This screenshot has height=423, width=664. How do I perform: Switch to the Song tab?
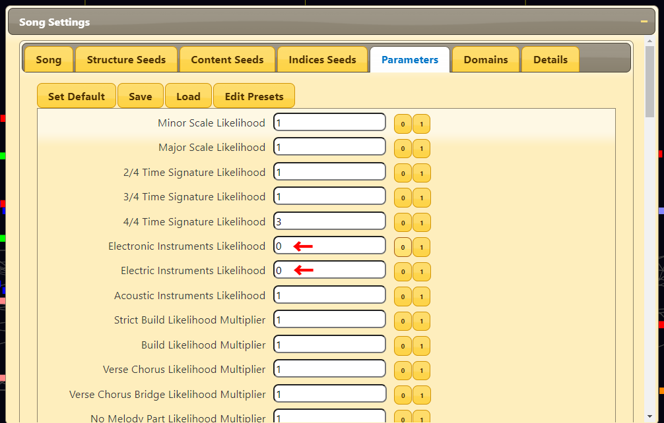click(x=48, y=60)
